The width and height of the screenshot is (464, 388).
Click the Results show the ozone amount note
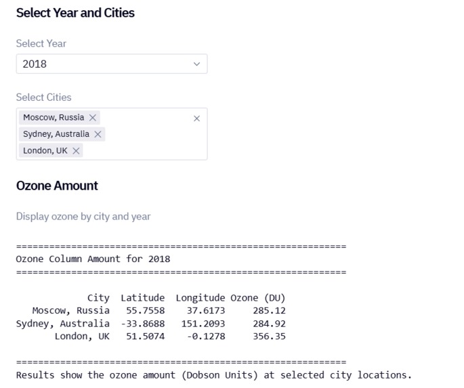(214, 375)
